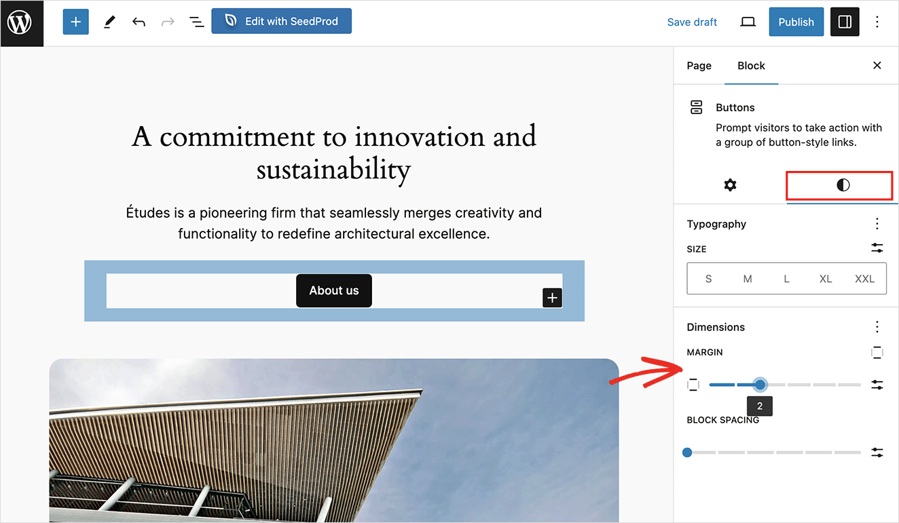The width and height of the screenshot is (899, 523).
Task: Save the draft
Action: coord(692,22)
